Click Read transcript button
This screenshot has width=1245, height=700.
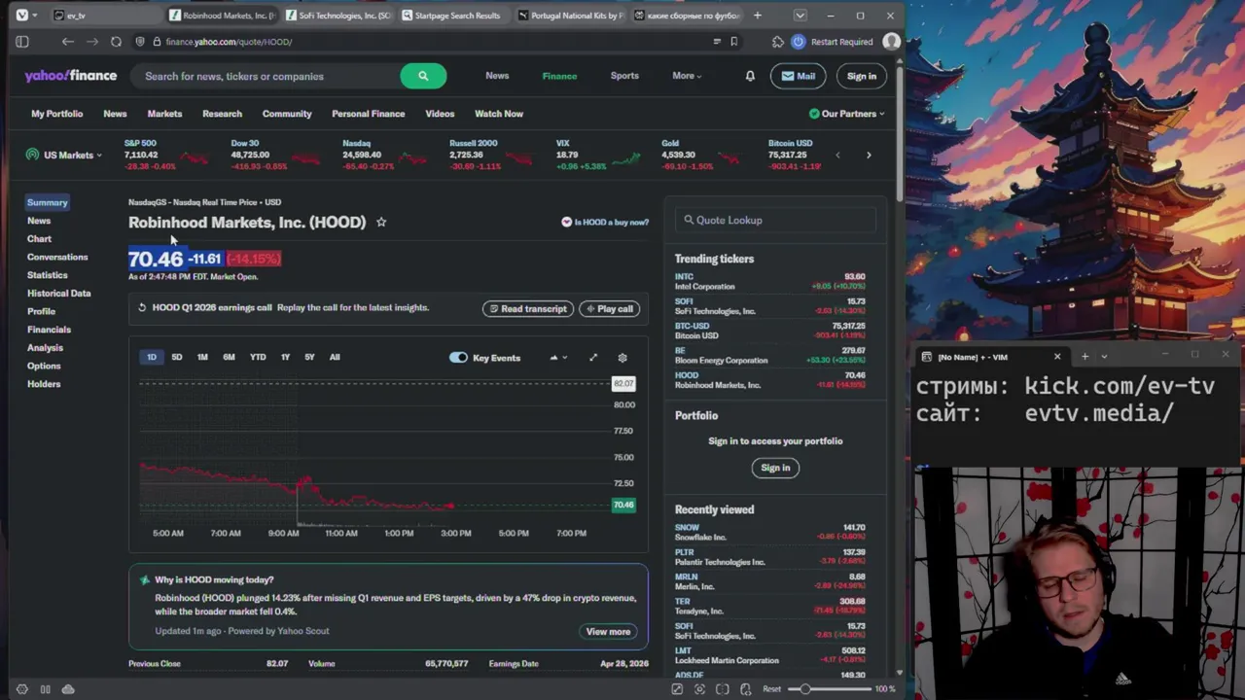pos(528,309)
